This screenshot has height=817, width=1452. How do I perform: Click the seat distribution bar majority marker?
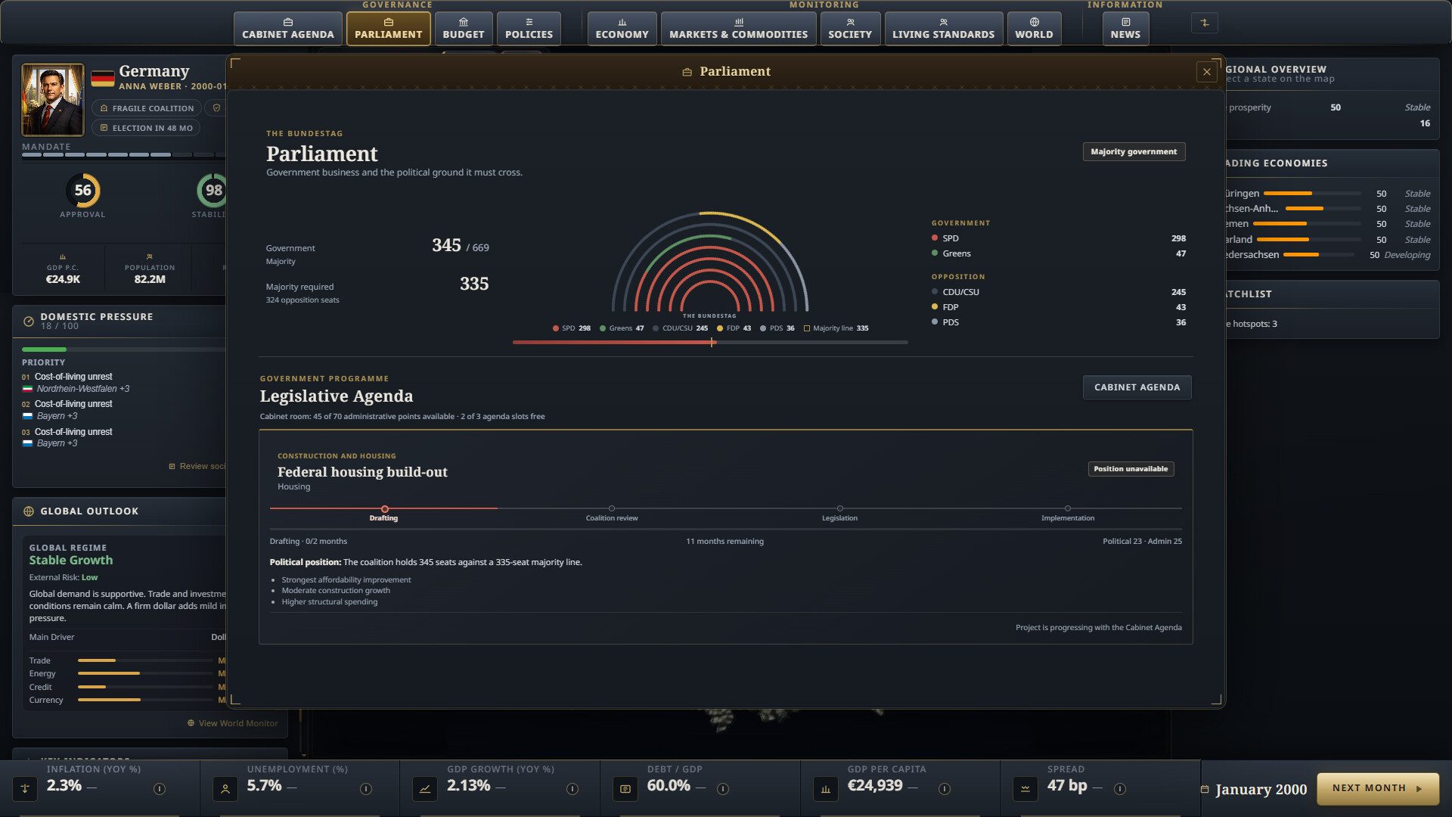pyautogui.click(x=712, y=343)
